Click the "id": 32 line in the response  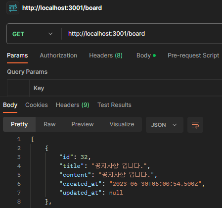pyautogui.click(x=75, y=157)
